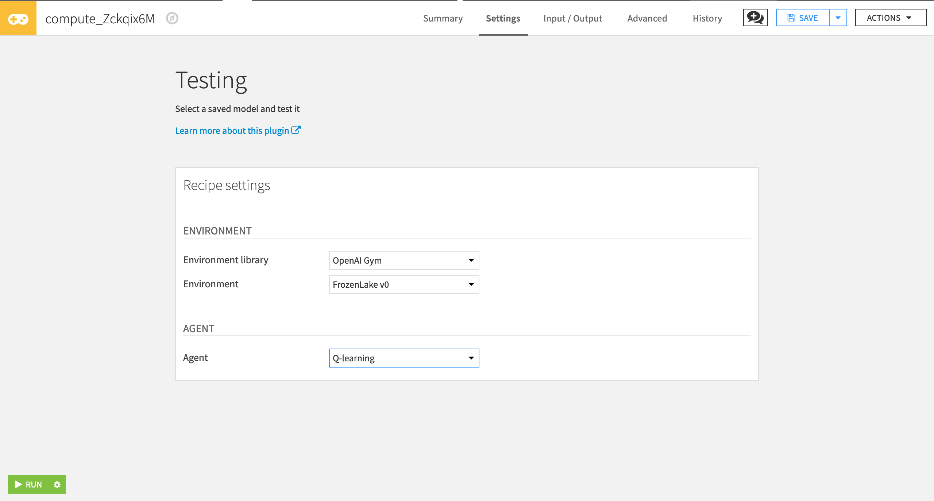Go to the Advanced tab
The image size is (934, 501).
click(x=647, y=18)
